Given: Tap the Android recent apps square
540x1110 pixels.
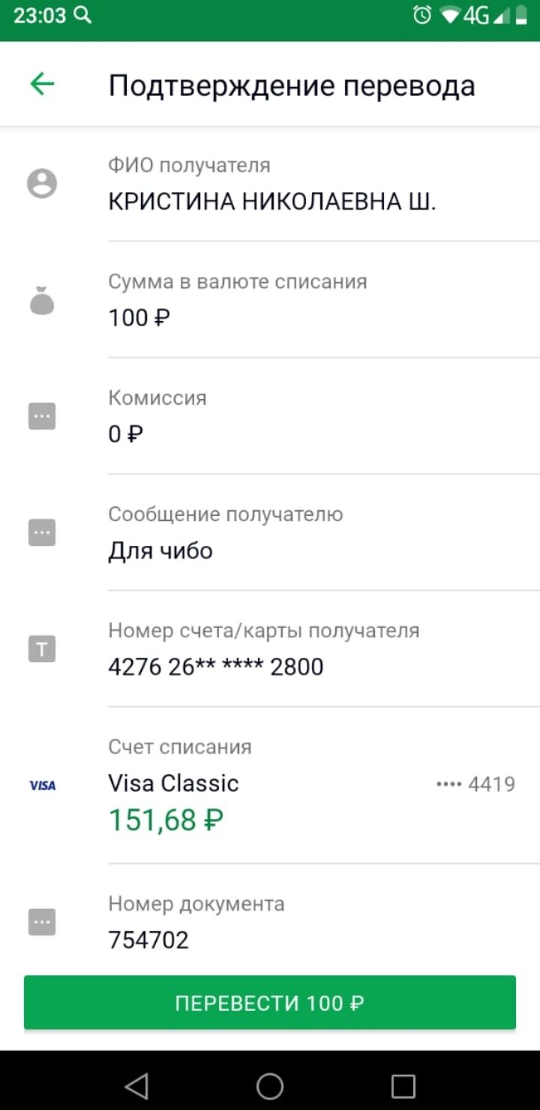Looking at the screenshot, I should point(403,1085).
